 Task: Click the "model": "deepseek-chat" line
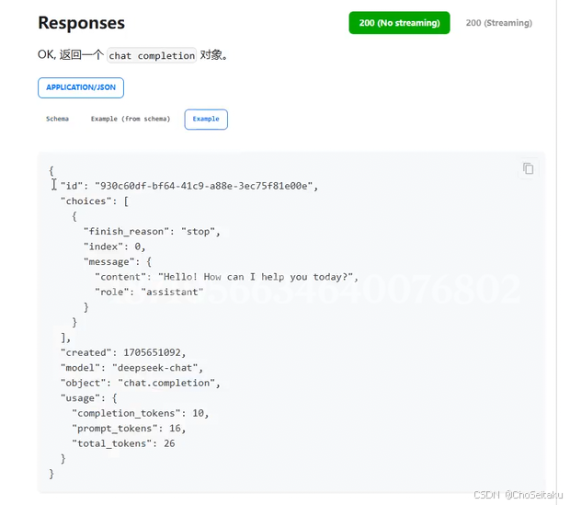(x=131, y=368)
